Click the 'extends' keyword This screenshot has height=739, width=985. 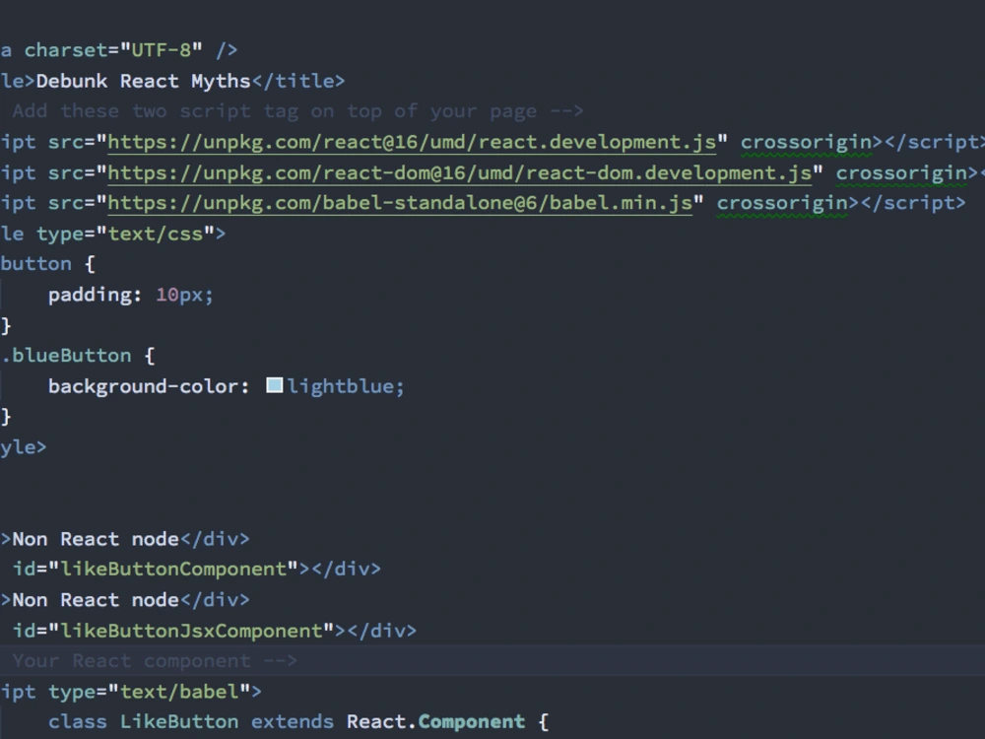click(x=293, y=722)
